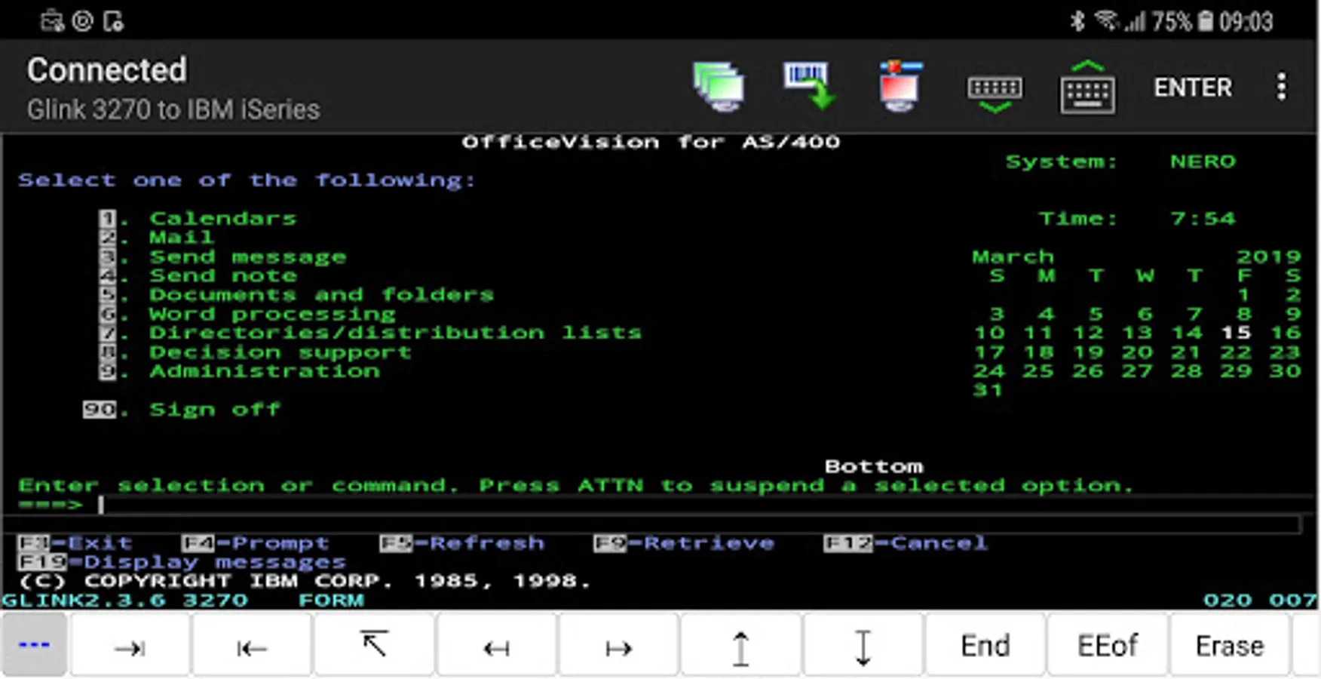This screenshot has width=1321, height=679.
Task: Tap the Bluetooth status bar icon
Action: point(1077,21)
